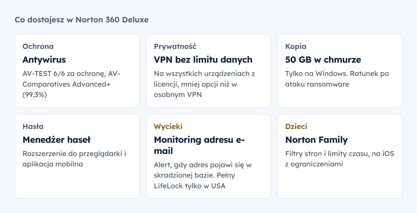Select the 'Norton Family' title
This screenshot has height=213, width=417.
click(x=316, y=140)
